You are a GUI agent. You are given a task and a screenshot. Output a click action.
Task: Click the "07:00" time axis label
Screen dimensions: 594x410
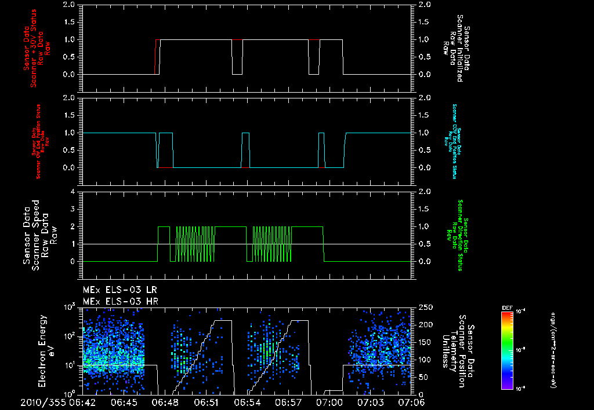pyautogui.click(x=329, y=402)
